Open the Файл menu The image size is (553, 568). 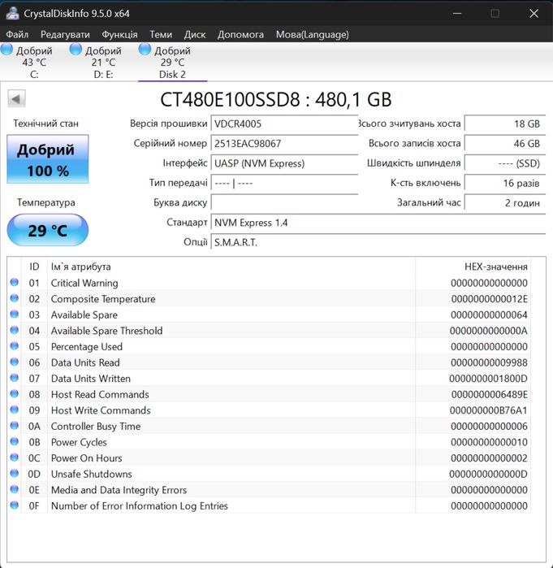tap(17, 34)
